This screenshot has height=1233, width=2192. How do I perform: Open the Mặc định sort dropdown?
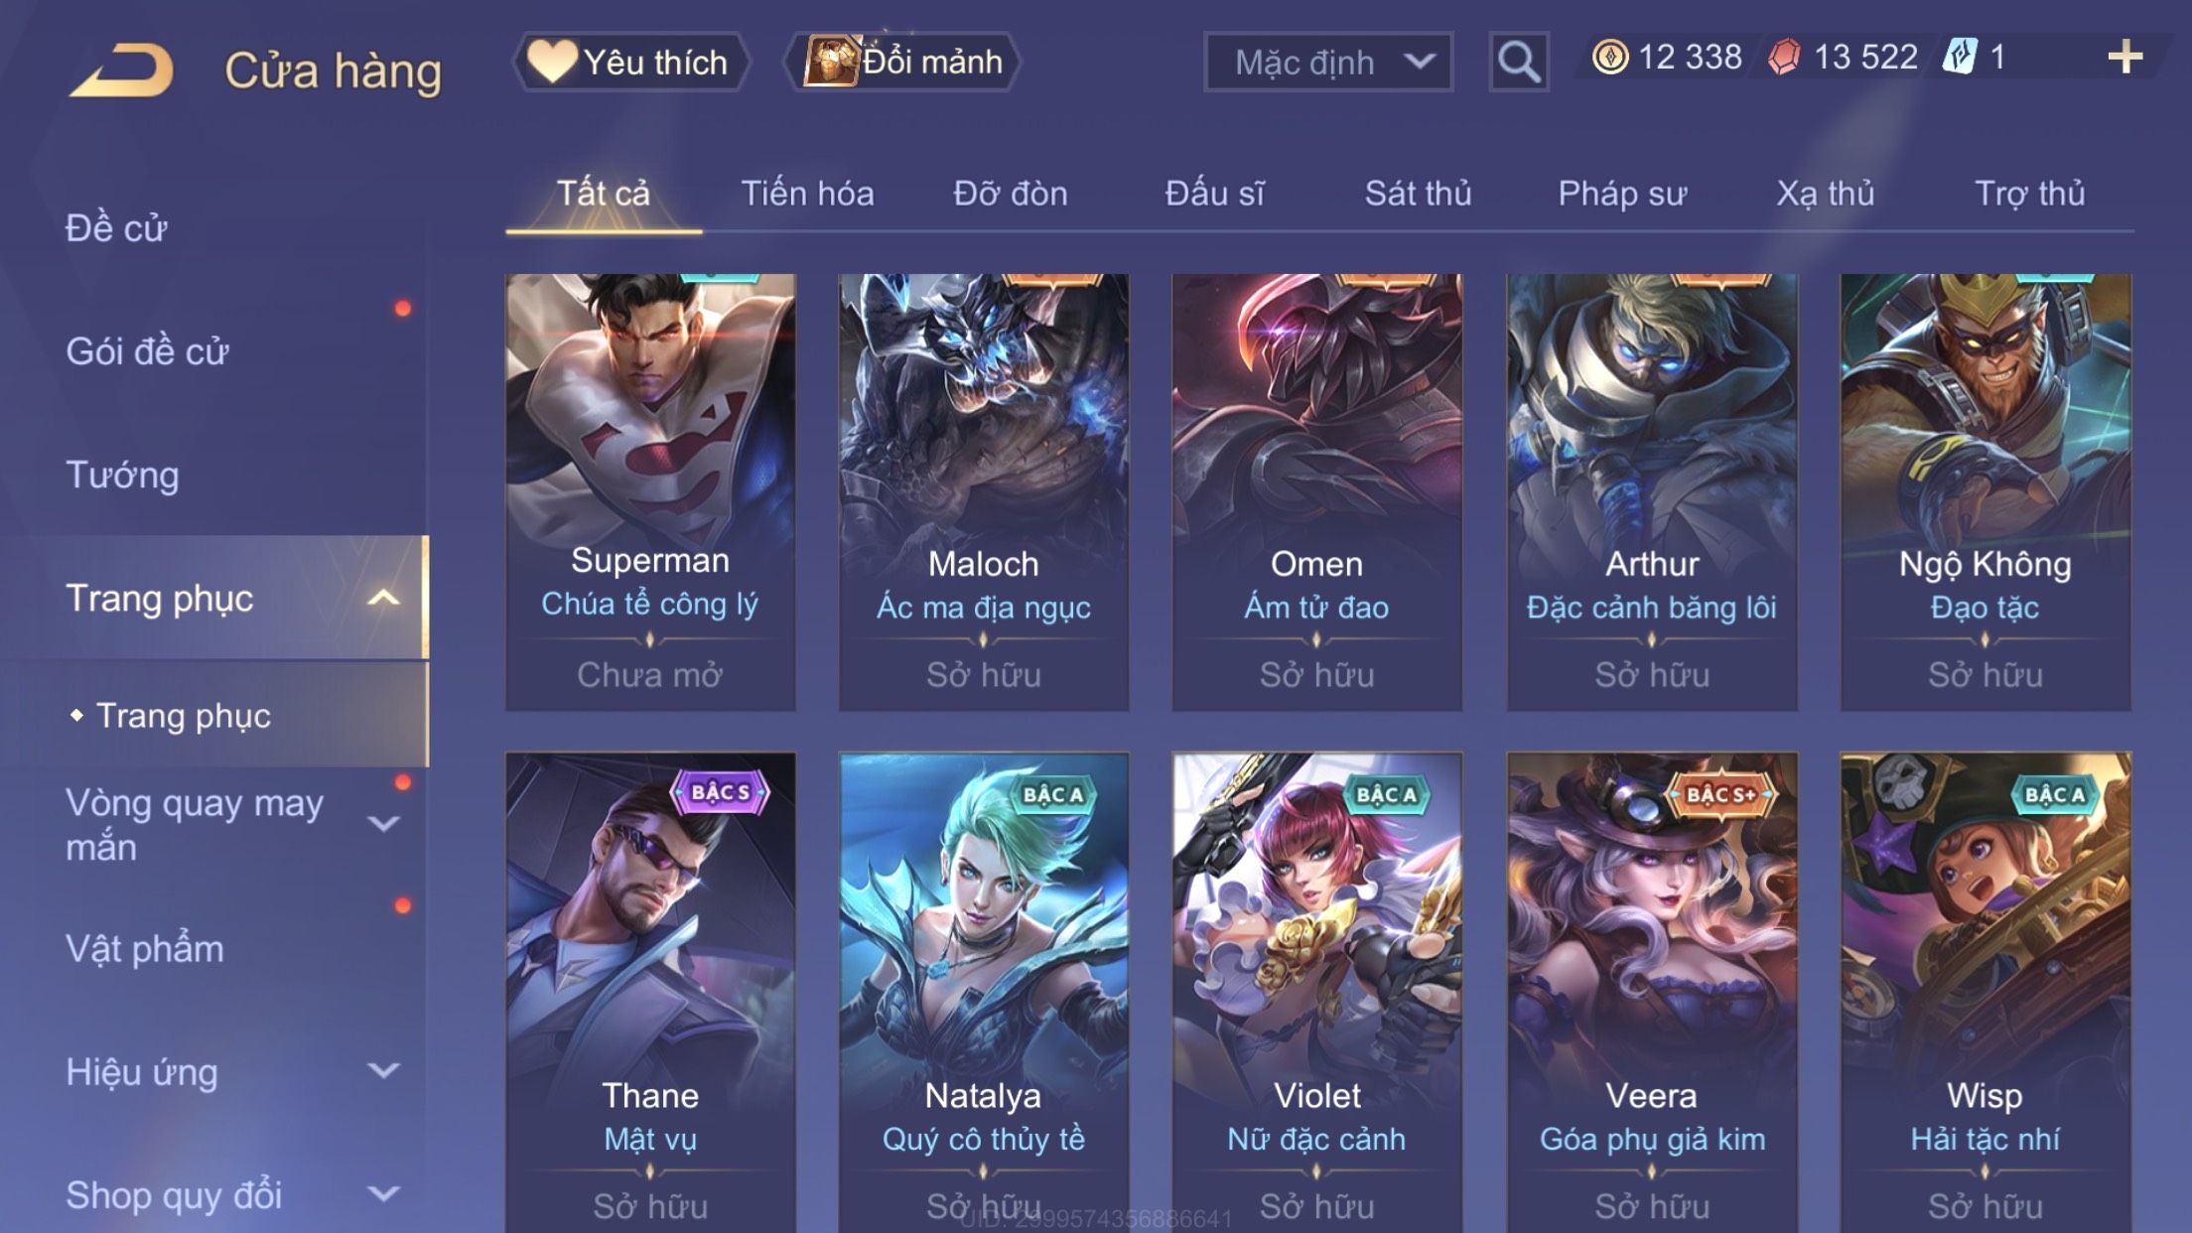[1328, 62]
